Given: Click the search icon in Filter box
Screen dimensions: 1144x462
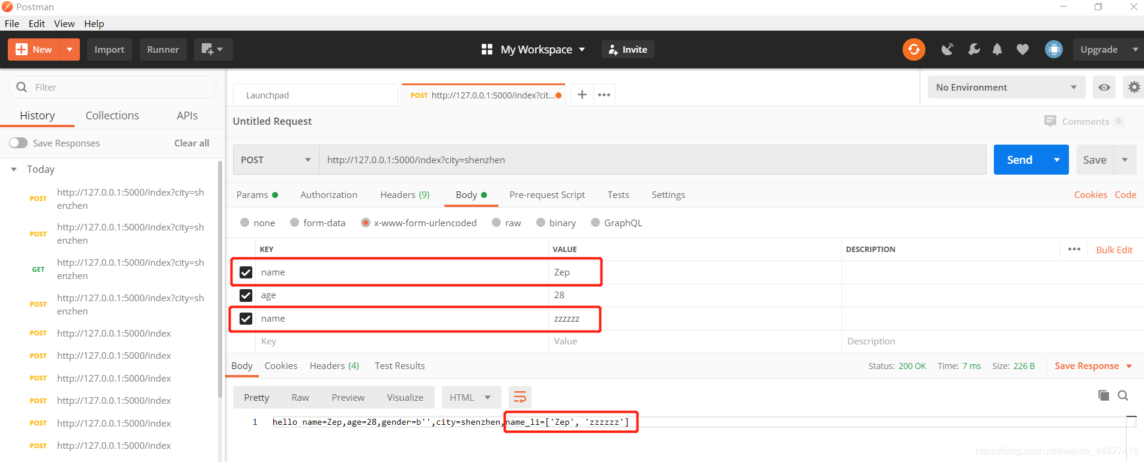Looking at the screenshot, I should click(x=22, y=87).
